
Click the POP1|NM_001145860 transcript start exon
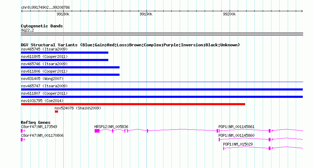(219, 140)
